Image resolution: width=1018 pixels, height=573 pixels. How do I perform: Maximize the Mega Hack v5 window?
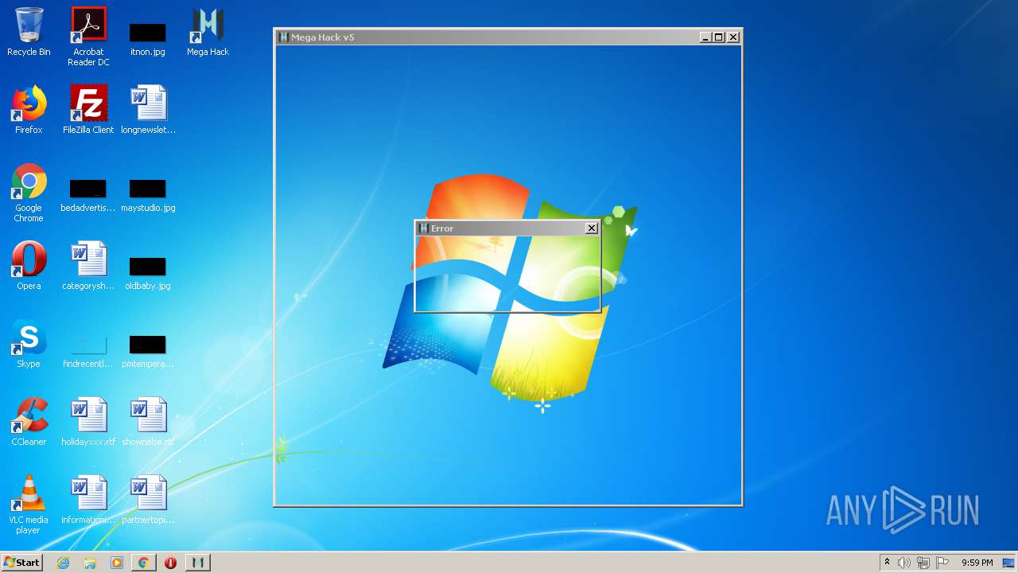[x=718, y=37]
